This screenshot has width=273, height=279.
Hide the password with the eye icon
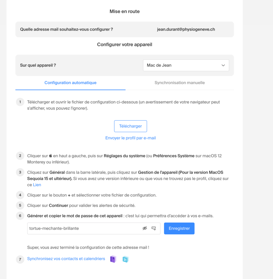click(x=145, y=228)
